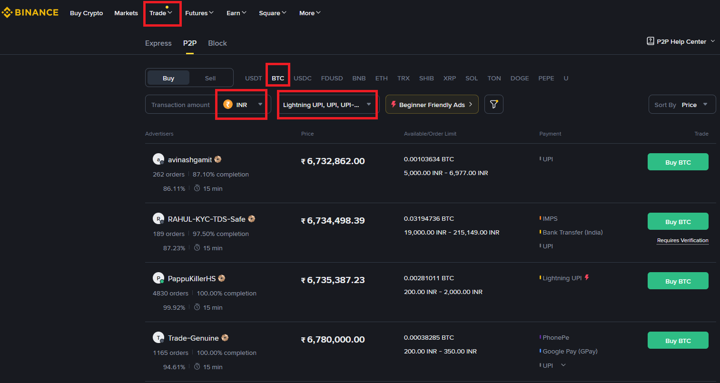Screen dimensions: 720x383
Task: Expand the P2P Help Center dropdown
Action: click(713, 41)
